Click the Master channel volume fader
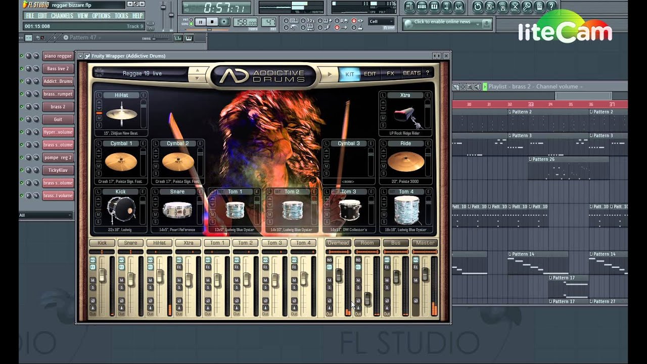The image size is (647, 364). click(425, 275)
